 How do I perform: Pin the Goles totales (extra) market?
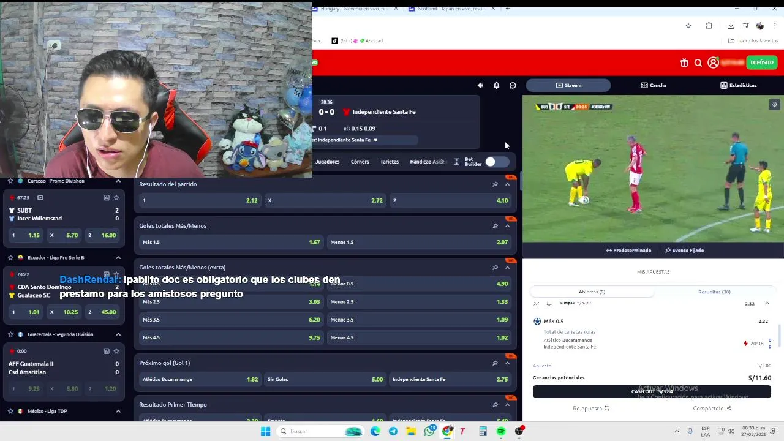click(495, 267)
